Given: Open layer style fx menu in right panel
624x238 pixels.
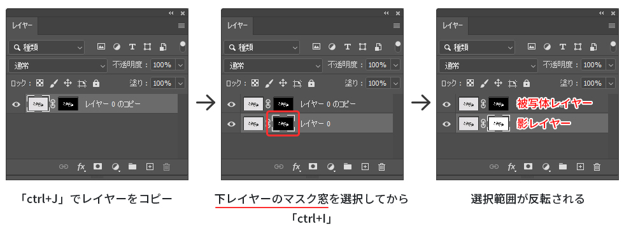Looking at the screenshot, I should [512, 167].
